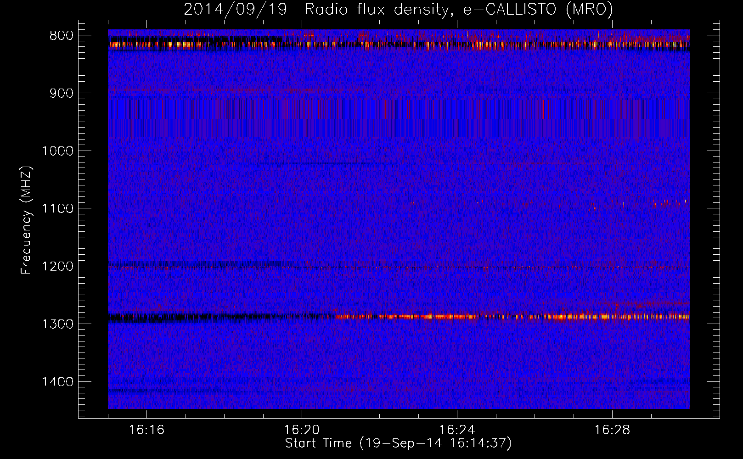The width and height of the screenshot is (743, 459).
Task: Click the 1400 frequency tick label
Action: click(x=57, y=382)
